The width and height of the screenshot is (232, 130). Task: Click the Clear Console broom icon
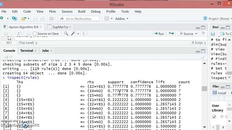click(x=203, y=57)
